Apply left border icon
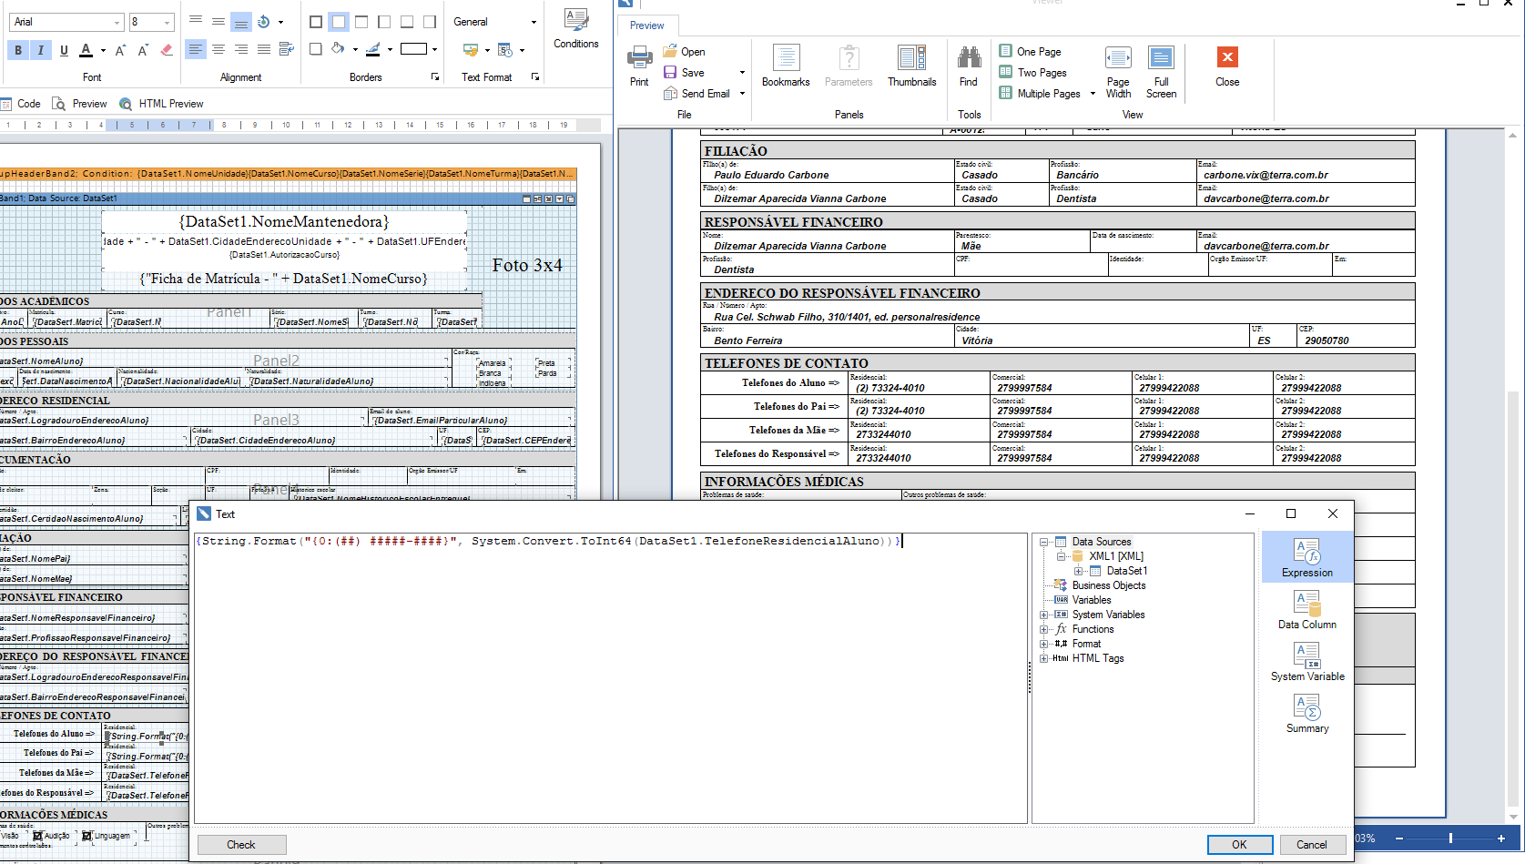This screenshot has height=864, width=1525. tap(384, 21)
